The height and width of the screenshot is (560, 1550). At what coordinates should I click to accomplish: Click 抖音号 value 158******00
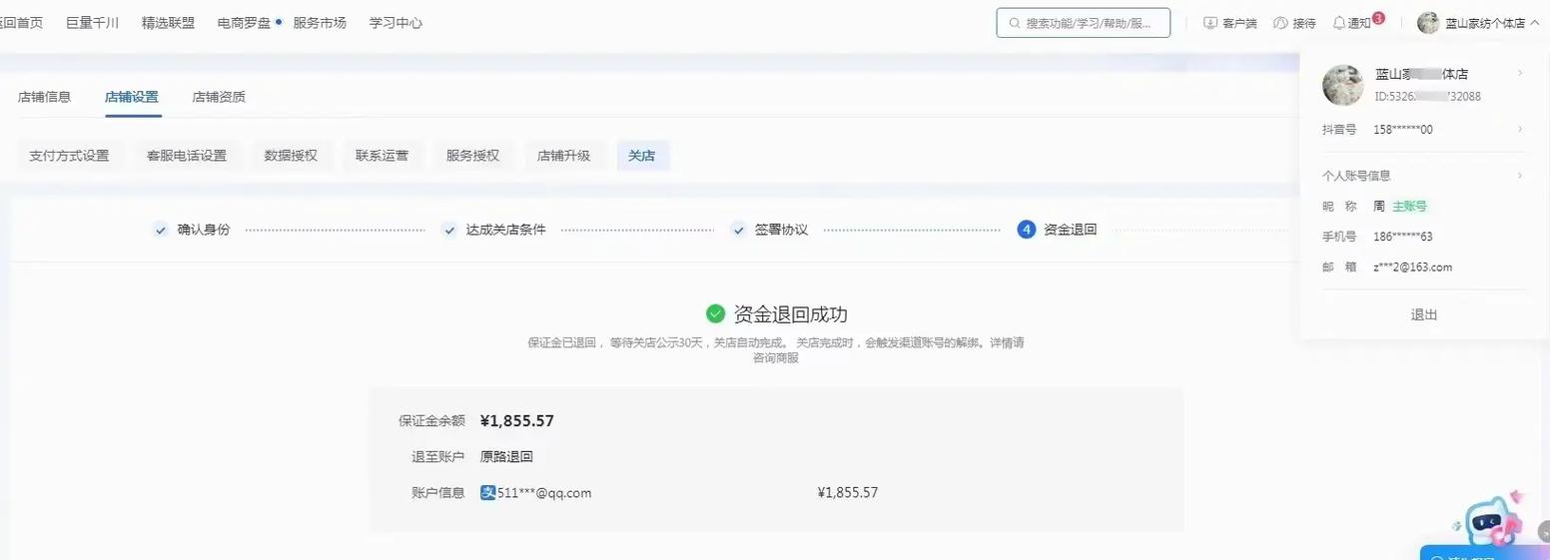(1403, 130)
